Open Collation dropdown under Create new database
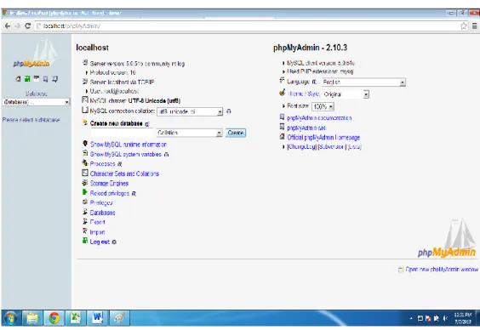 [189, 133]
